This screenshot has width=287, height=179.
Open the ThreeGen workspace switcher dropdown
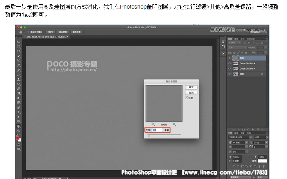click(258, 32)
